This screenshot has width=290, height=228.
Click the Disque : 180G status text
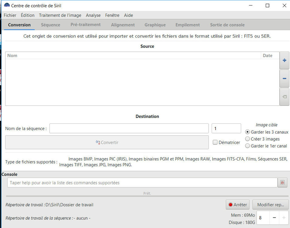pyautogui.click(x=242, y=223)
